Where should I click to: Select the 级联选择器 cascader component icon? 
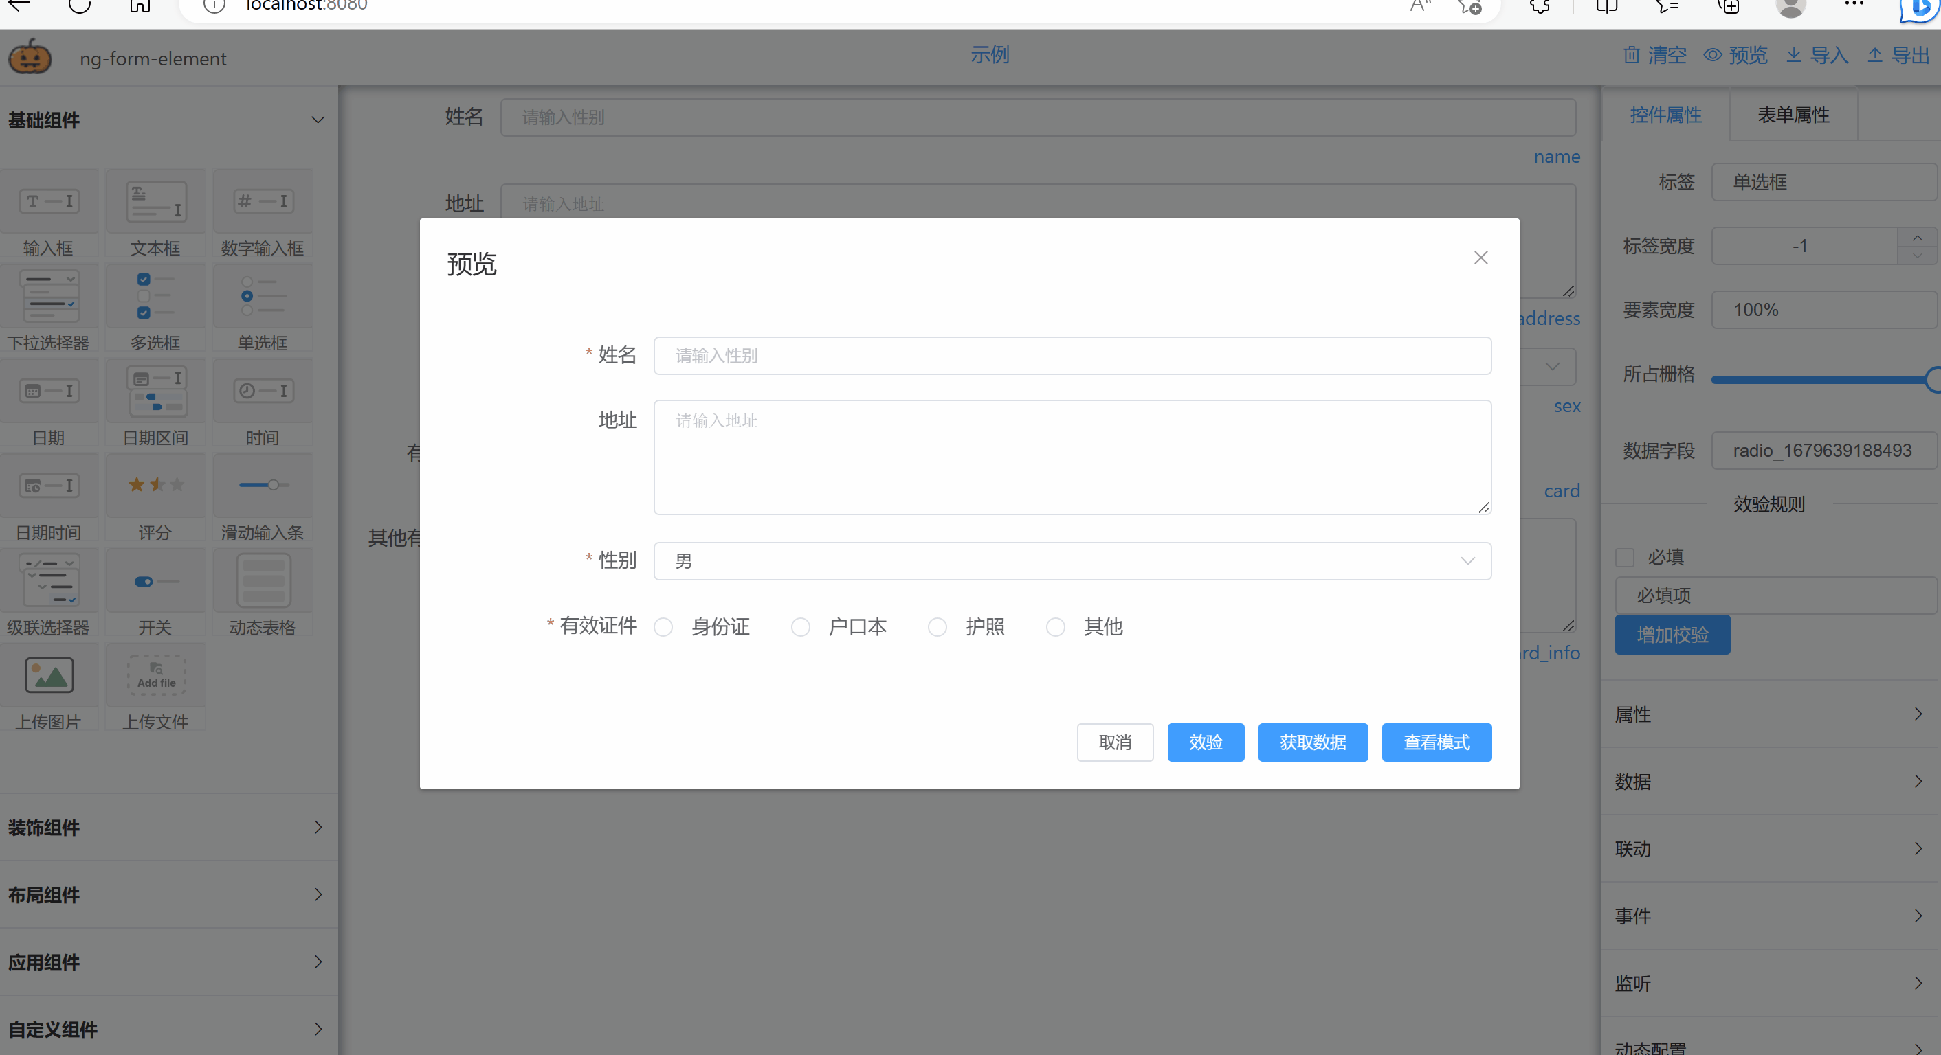pyautogui.click(x=49, y=580)
